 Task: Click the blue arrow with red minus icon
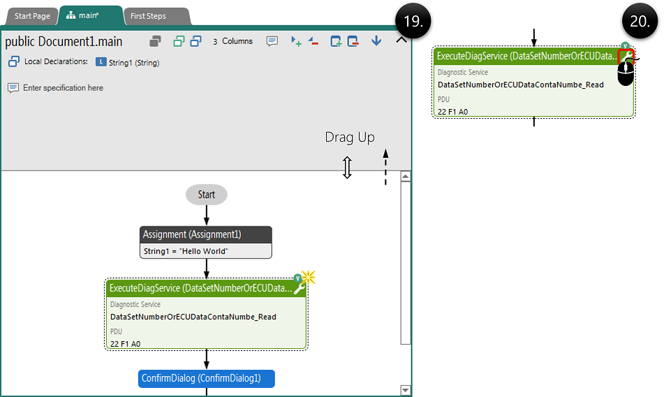(313, 41)
